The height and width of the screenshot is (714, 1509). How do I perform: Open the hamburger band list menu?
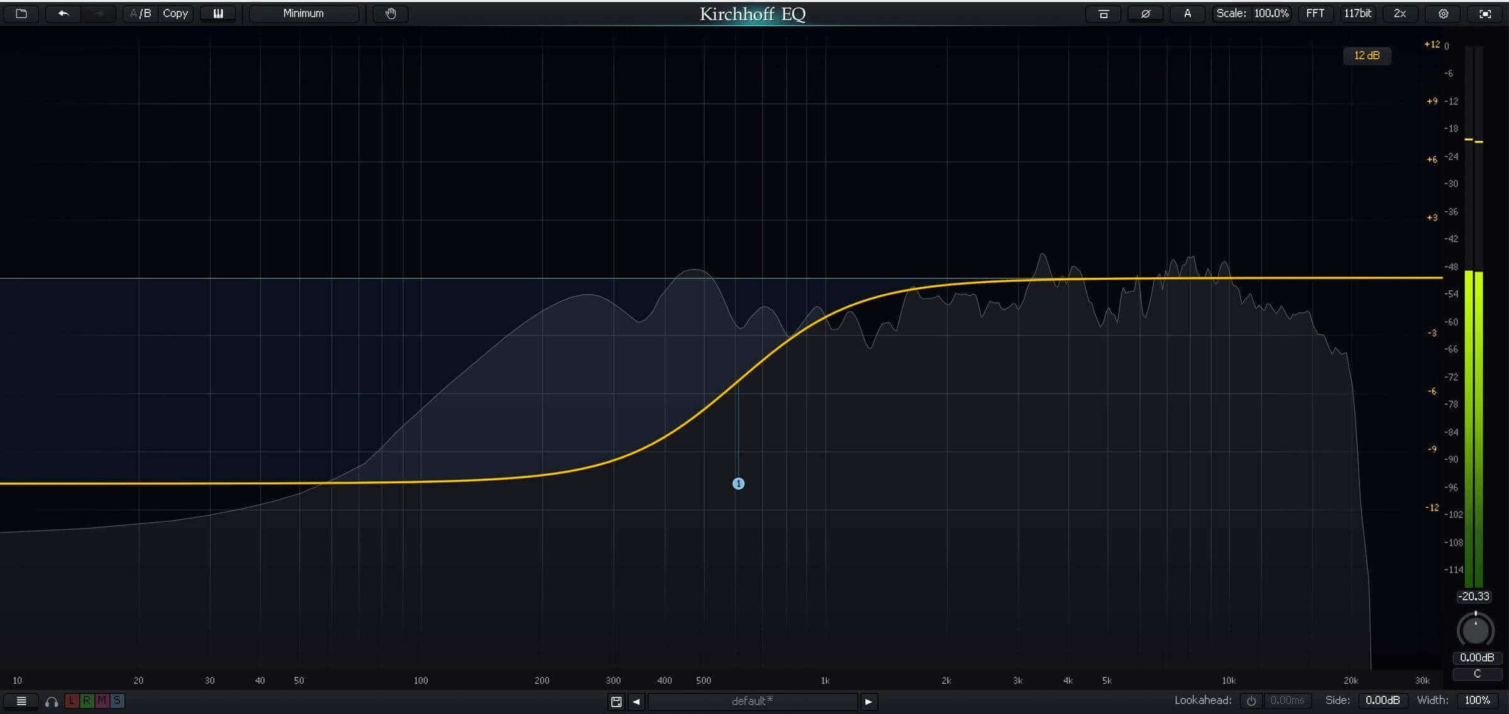coord(21,701)
